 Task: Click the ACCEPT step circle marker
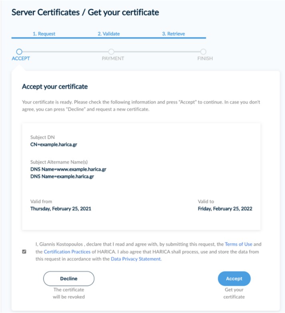[x=19, y=51]
